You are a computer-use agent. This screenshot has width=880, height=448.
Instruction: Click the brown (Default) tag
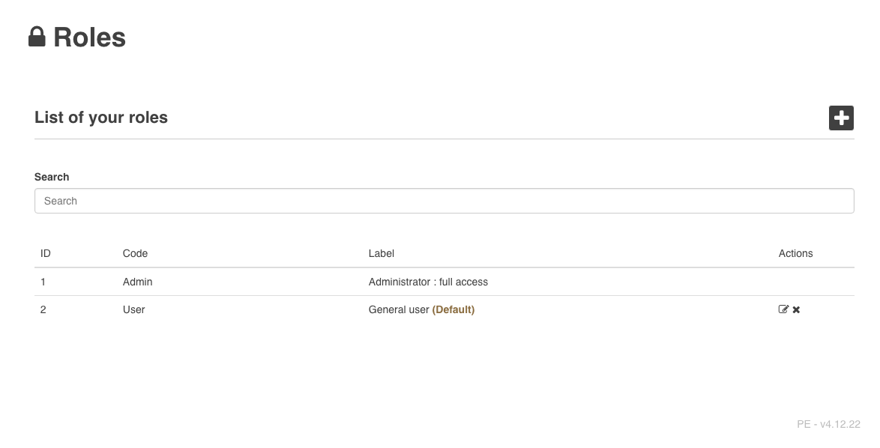(x=453, y=309)
